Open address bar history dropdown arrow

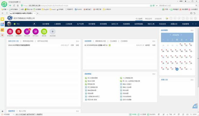[x=157, y=6]
